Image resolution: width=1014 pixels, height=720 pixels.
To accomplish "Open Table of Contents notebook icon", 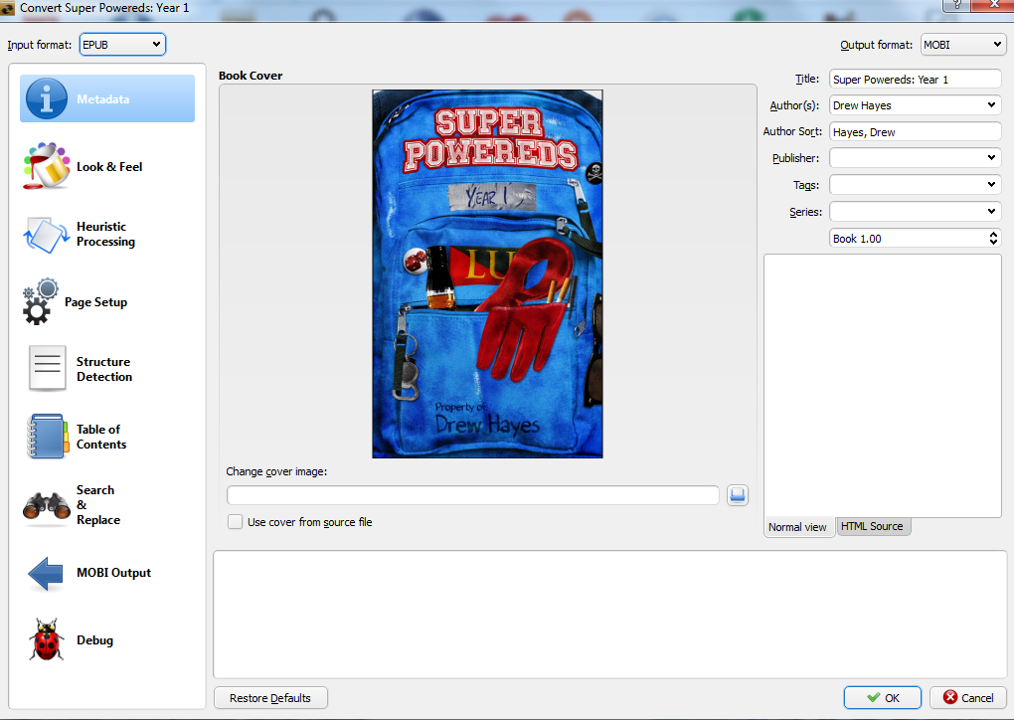I will pos(47,437).
